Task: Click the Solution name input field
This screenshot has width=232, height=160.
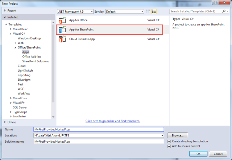Action: click(99, 142)
